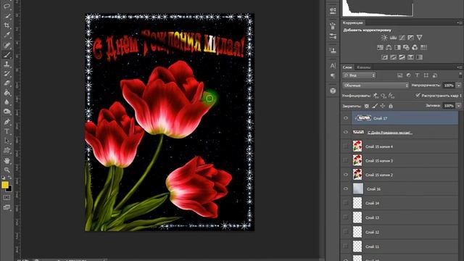Select the Dodge tool
The height and width of the screenshot is (261, 464).
pyautogui.click(x=7, y=112)
